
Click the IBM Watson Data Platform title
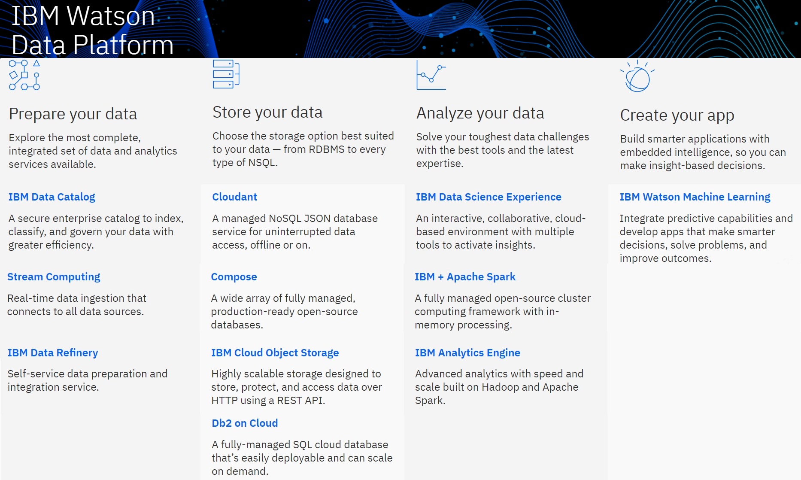(93, 30)
